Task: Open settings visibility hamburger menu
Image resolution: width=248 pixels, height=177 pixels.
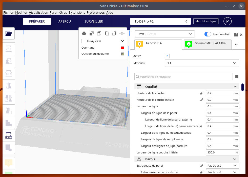Action: pyautogui.click(x=237, y=77)
